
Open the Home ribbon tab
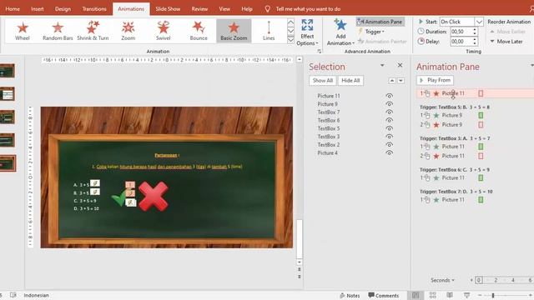(13, 9)
